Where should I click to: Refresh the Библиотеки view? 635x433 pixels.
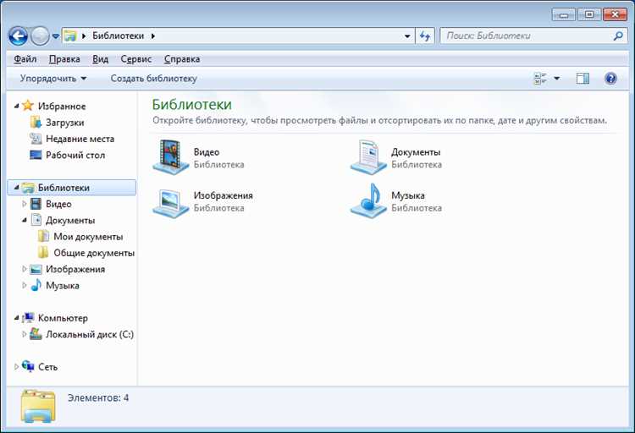[x=425, y=36]
